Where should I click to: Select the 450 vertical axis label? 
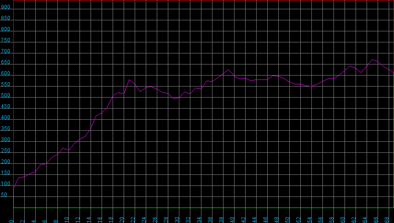[x=6, y=106]
